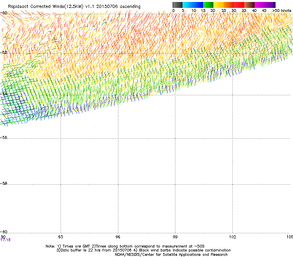Screen dimensions: 293x257
Task: Click the '102' longitude axis label
Action: [232, 237]
